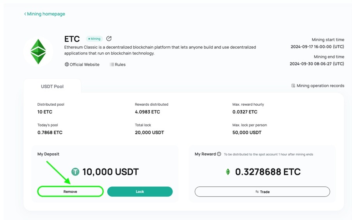Click the globe icon for Official Website
352x220 pixels.
pyautogui.click(x=67, y=64)
